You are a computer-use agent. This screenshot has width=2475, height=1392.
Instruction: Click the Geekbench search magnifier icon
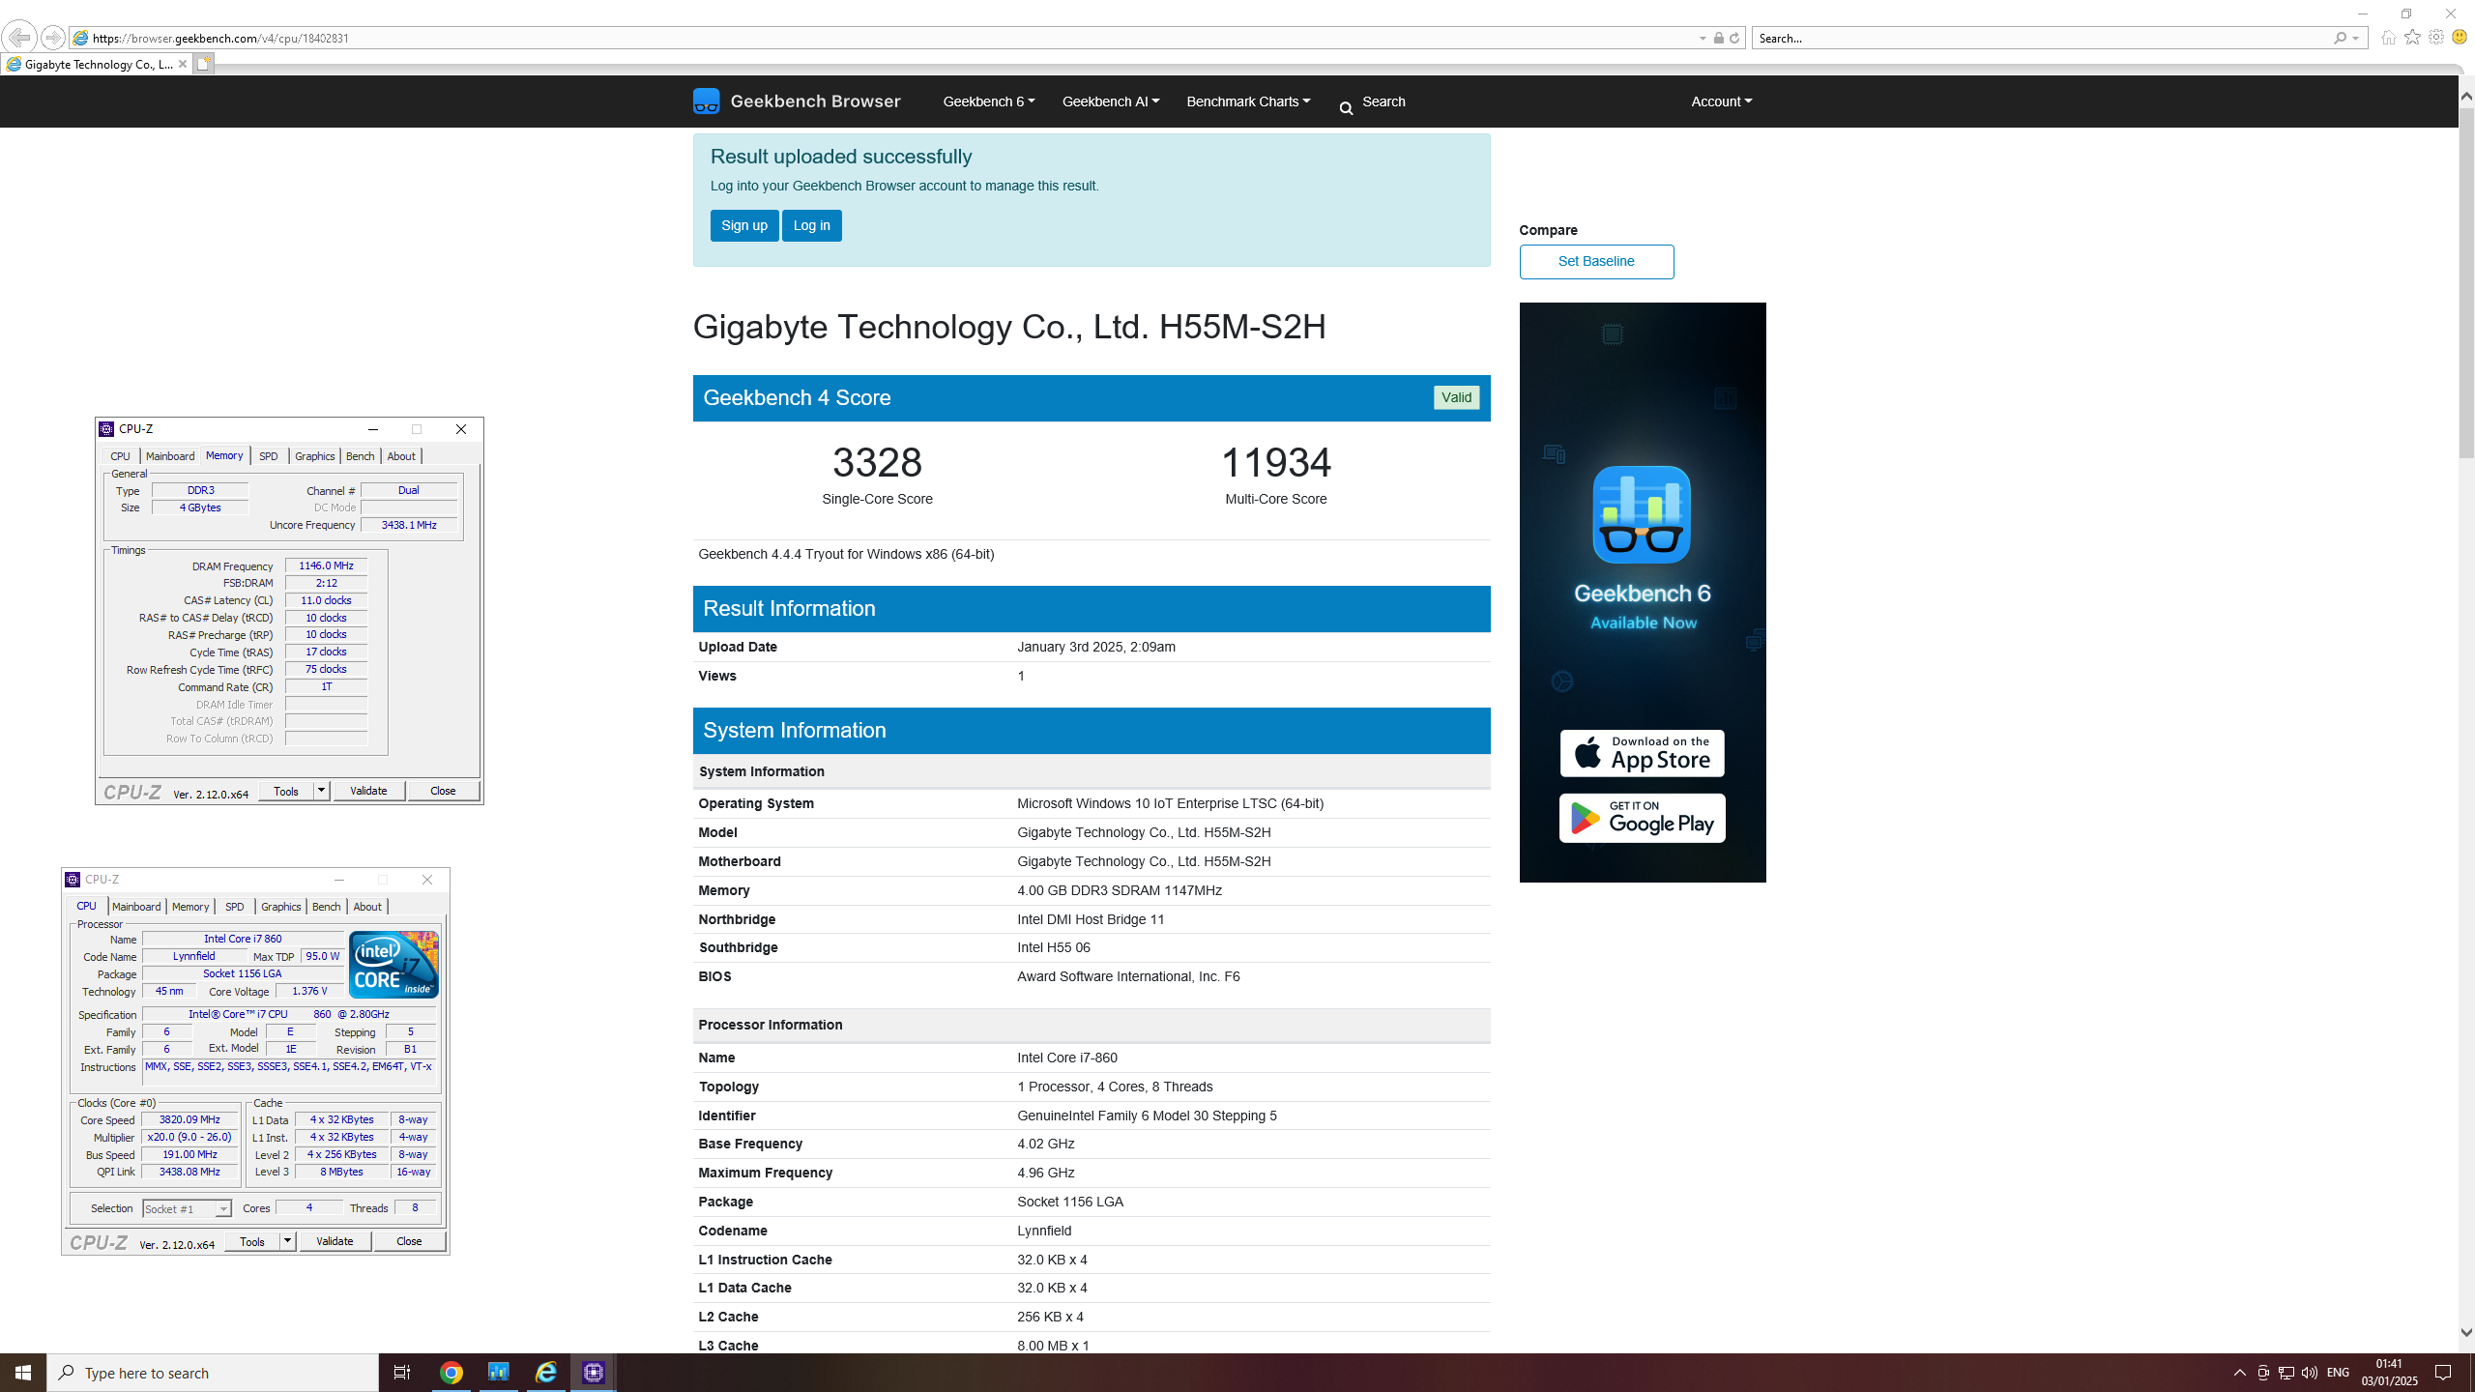(x=1346, y=108)
